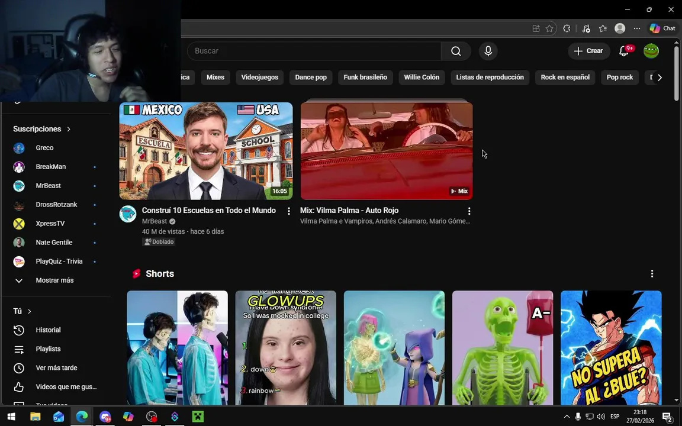Viewport: 682px width, 426px height.
Task: Open DrossRotzank channel subscription
Action: pos(56,204)
